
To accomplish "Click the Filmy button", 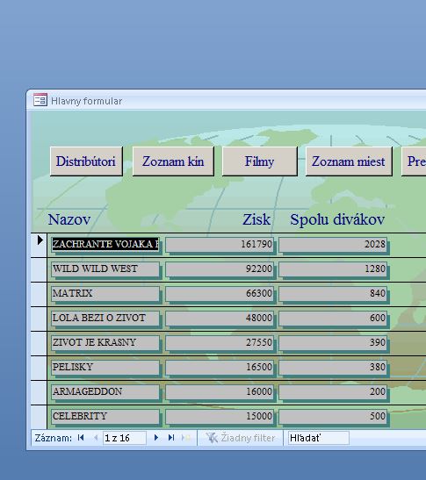I will point(260,161).
